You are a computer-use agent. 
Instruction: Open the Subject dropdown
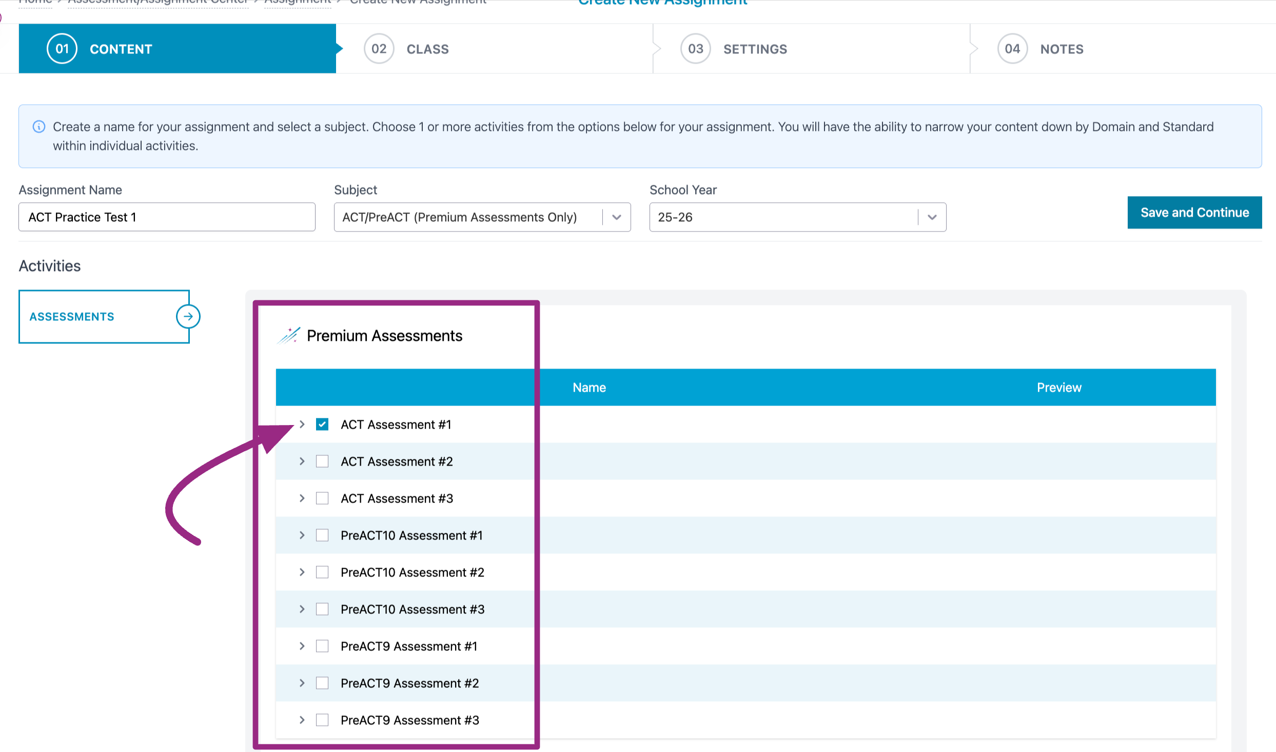coord(482,217)
